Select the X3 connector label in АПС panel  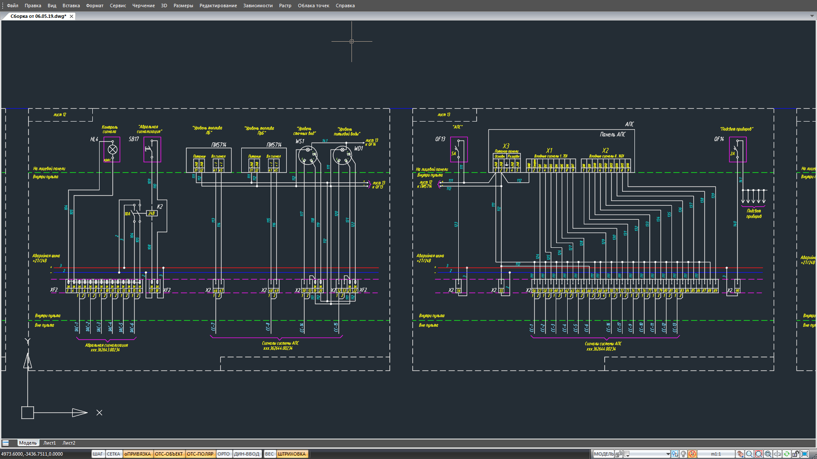tap(506, 146)
